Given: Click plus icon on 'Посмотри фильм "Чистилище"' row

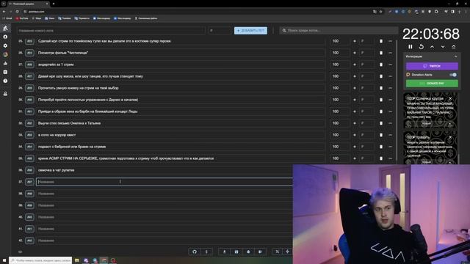Looking at the screenshot, I should pyautogui.click(x=355, y=53).
